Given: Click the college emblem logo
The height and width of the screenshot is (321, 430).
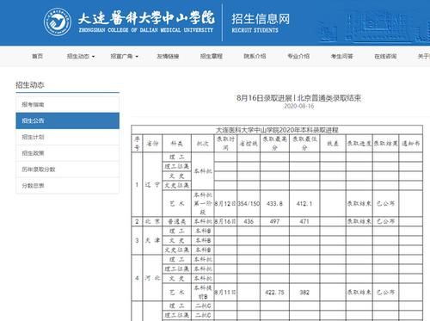Looking at the screenshot, I should pyautogui.click(x=58, y=22).
